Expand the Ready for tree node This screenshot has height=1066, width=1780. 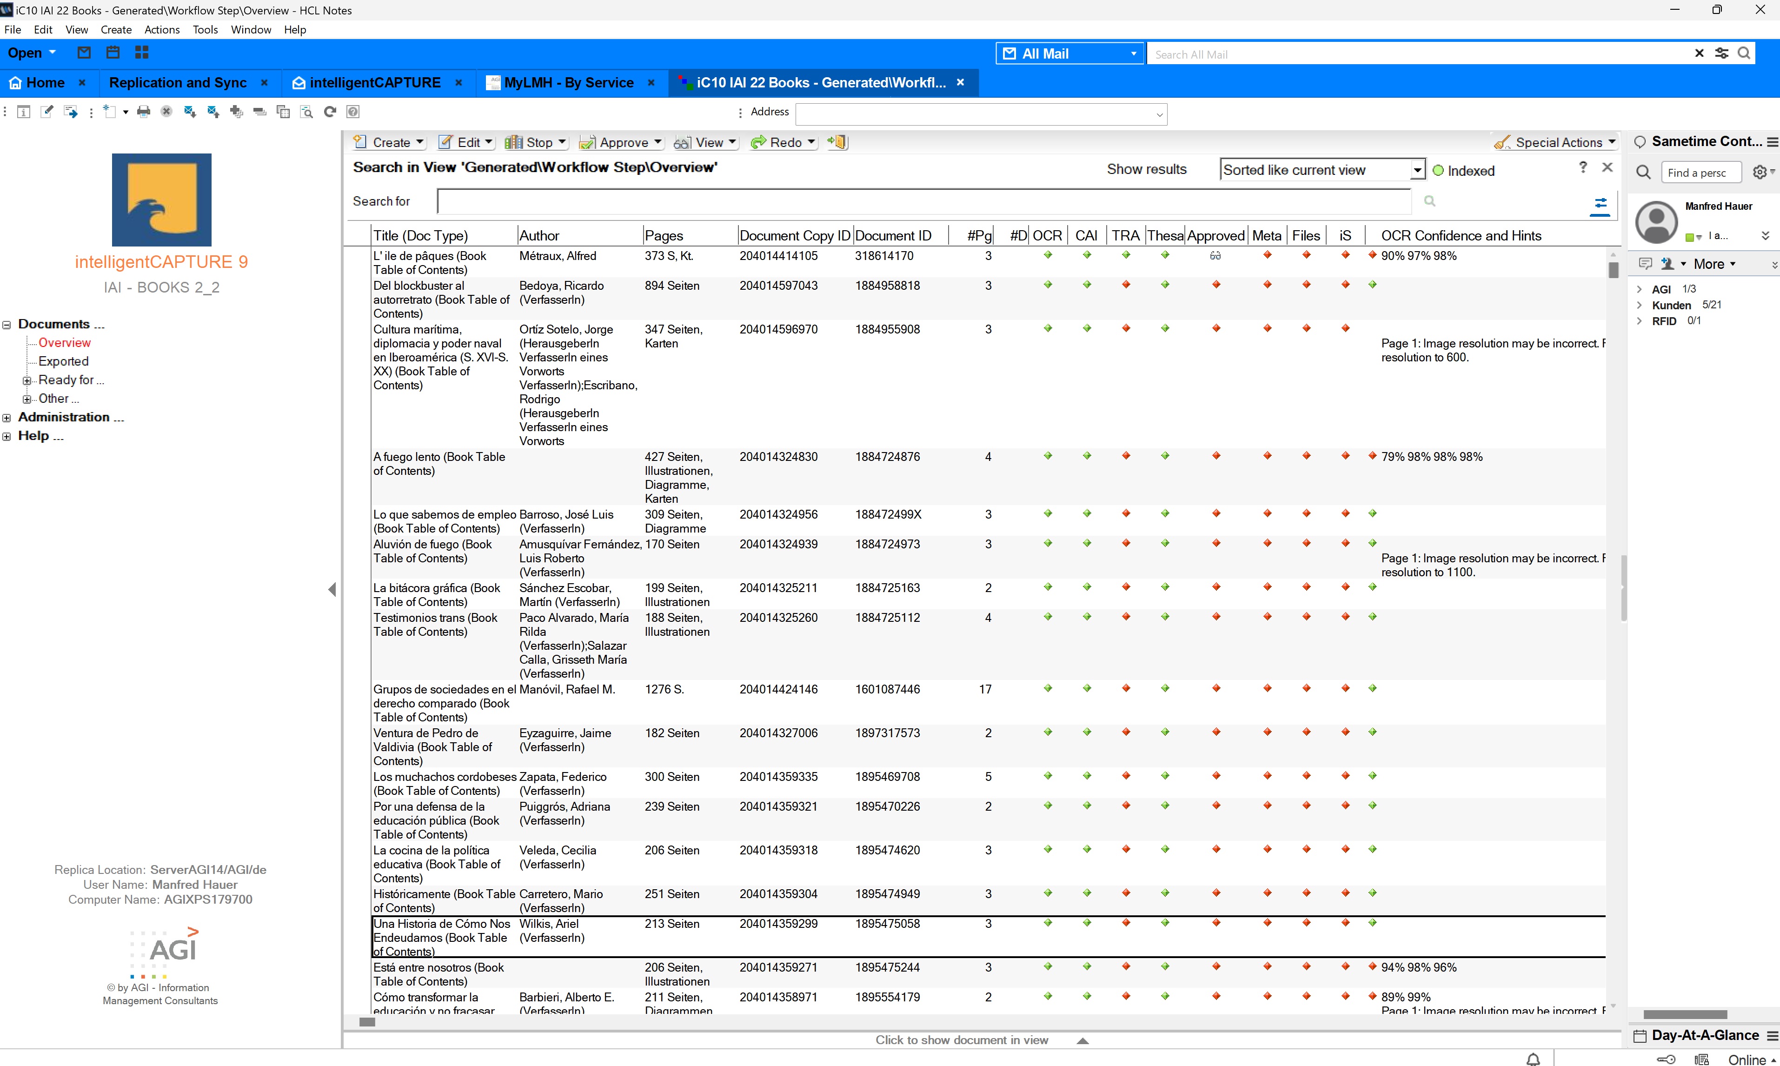(27, 381)
